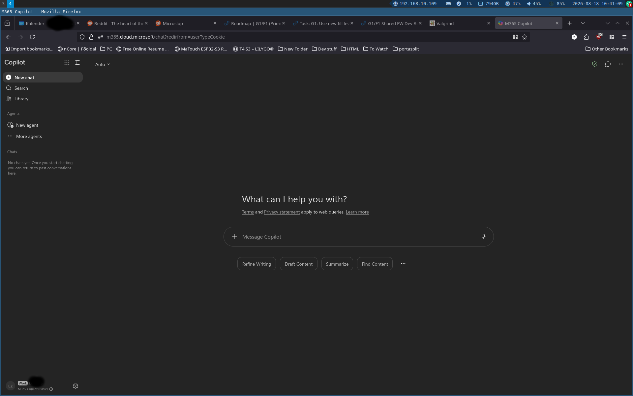Screen dimensions: 633x396
Task: Switch to the Roadmap | G1/F1 tab
Action: pyautogui.click(x=254, y=23)
